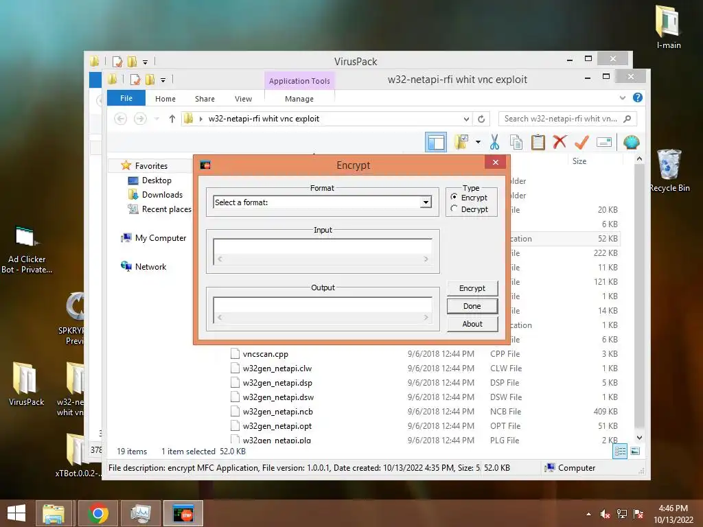Open the Select a format dropdown
The image size is (703, 527).
(426, 202)
